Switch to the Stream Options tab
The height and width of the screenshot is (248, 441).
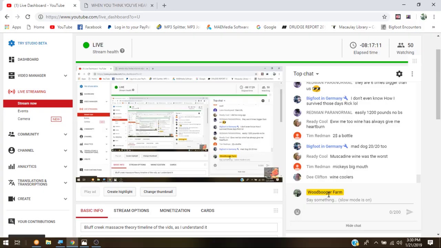pyautogui.click(x=131, y=210)
